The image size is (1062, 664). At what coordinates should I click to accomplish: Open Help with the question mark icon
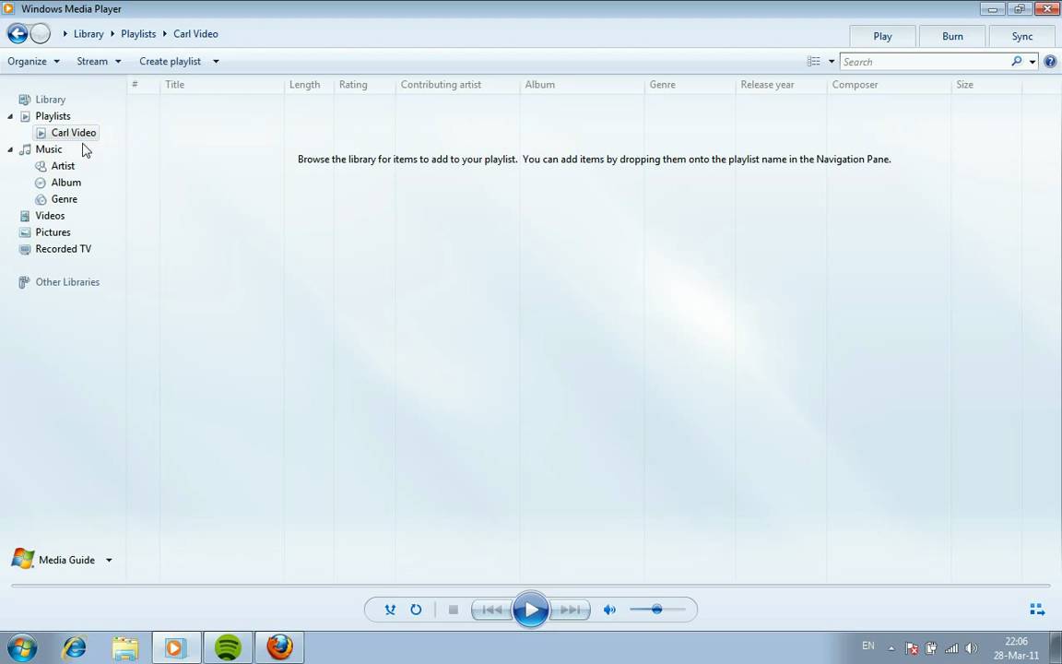(x=1051, y=62)
